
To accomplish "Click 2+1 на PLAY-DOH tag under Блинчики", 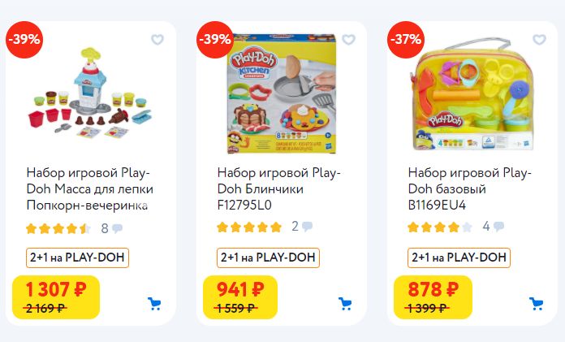I will pyautogui.click(x=269, y=258).
